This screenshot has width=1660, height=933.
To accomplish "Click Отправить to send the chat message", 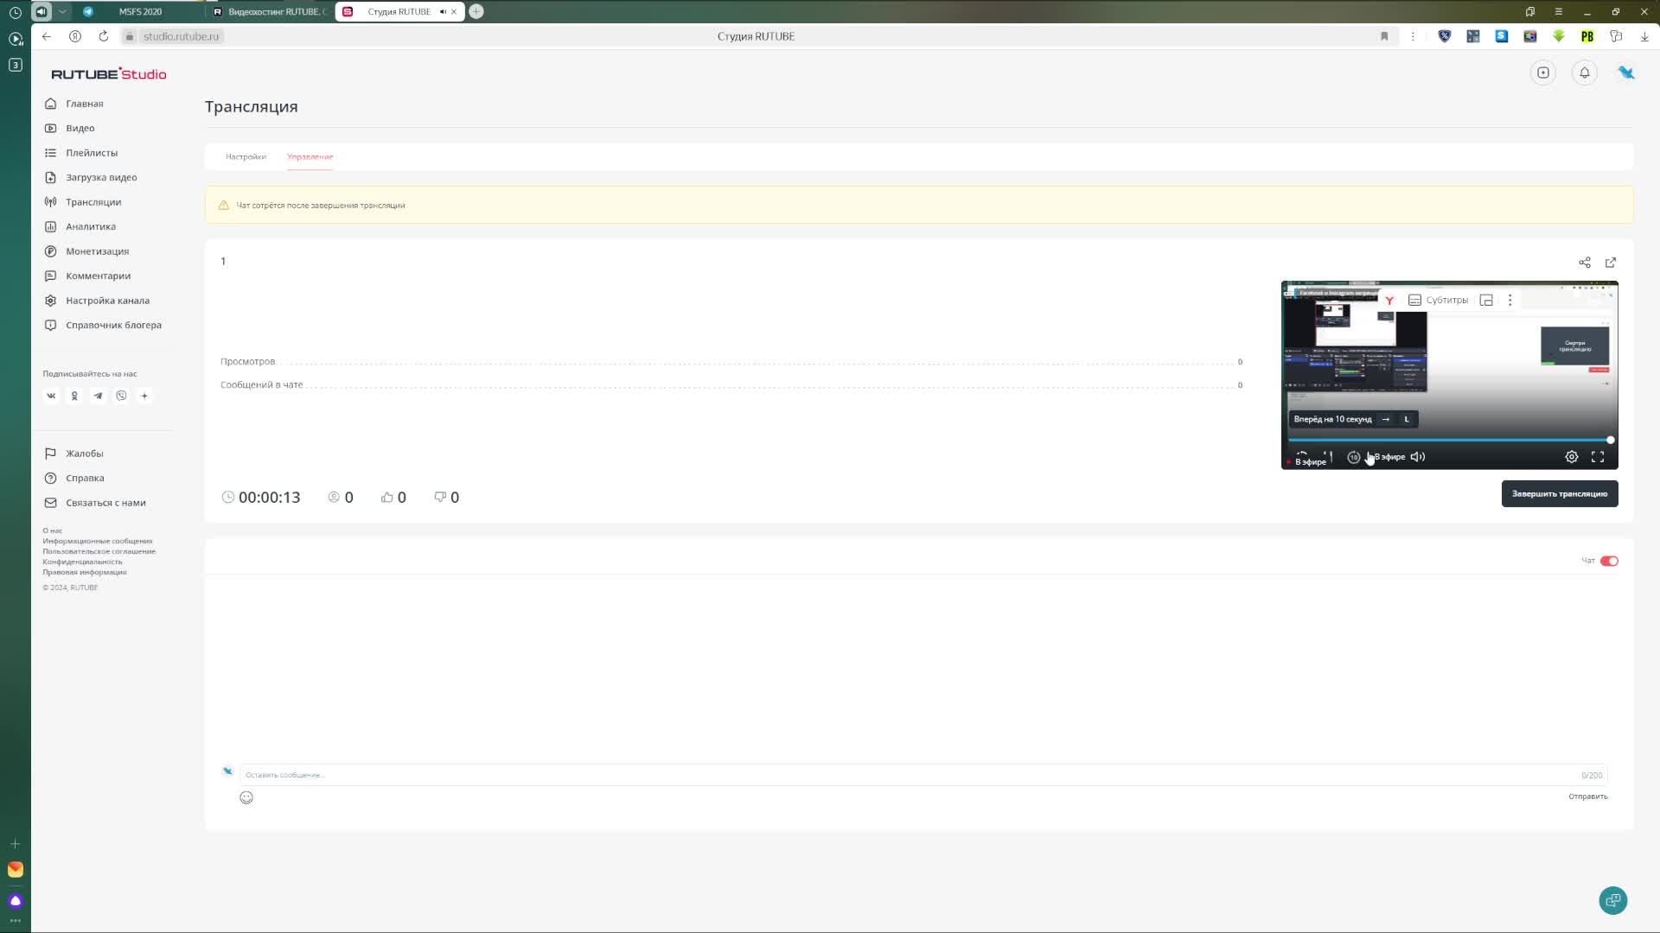I will [1587, 797].
